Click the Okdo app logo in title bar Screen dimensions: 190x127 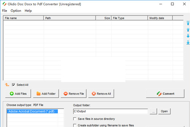coord(4,4)
